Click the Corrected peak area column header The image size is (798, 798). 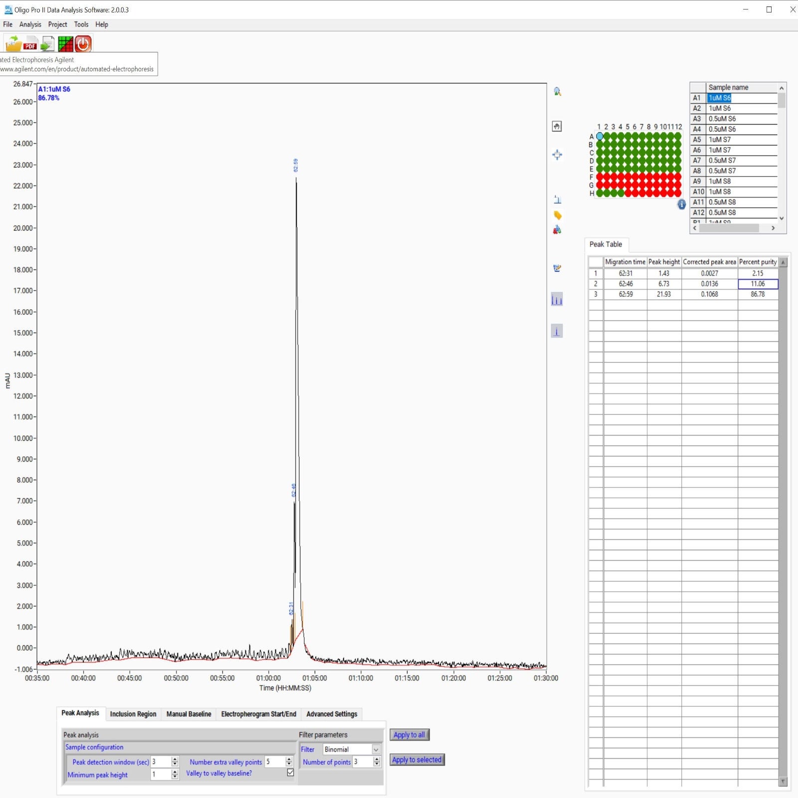click(x=709, y=262)
